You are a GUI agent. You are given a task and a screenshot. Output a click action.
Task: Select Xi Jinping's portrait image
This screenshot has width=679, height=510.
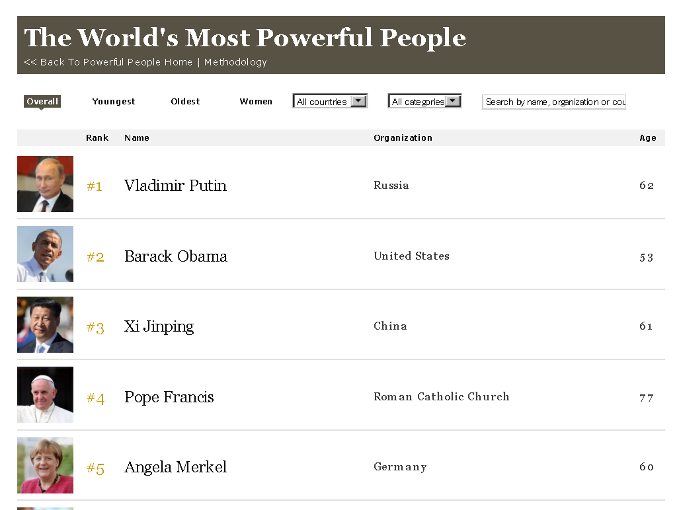click(45, 325)
